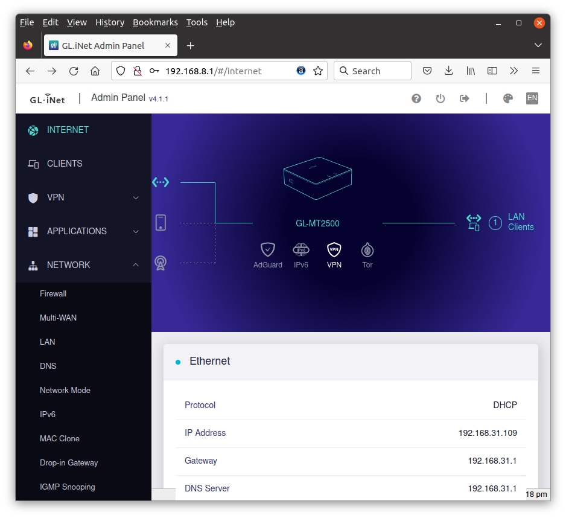This screenshot has height=518, width=566.
Task: Click the logout arrow icon
Action: point(464,98)
